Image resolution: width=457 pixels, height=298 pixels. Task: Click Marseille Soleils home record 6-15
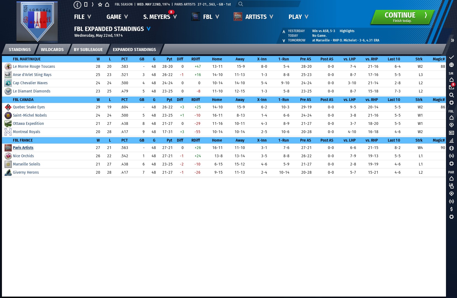[218, 164]
